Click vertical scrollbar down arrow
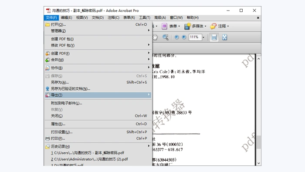 point(258,163)
